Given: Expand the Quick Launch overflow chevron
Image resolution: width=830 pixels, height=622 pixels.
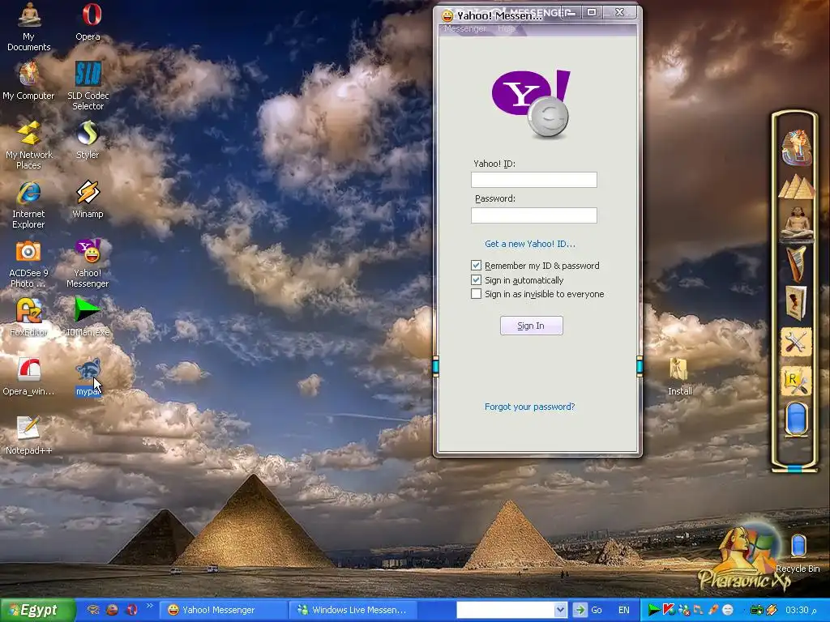Looking at the screenshot, I should [x=150, y=606].
